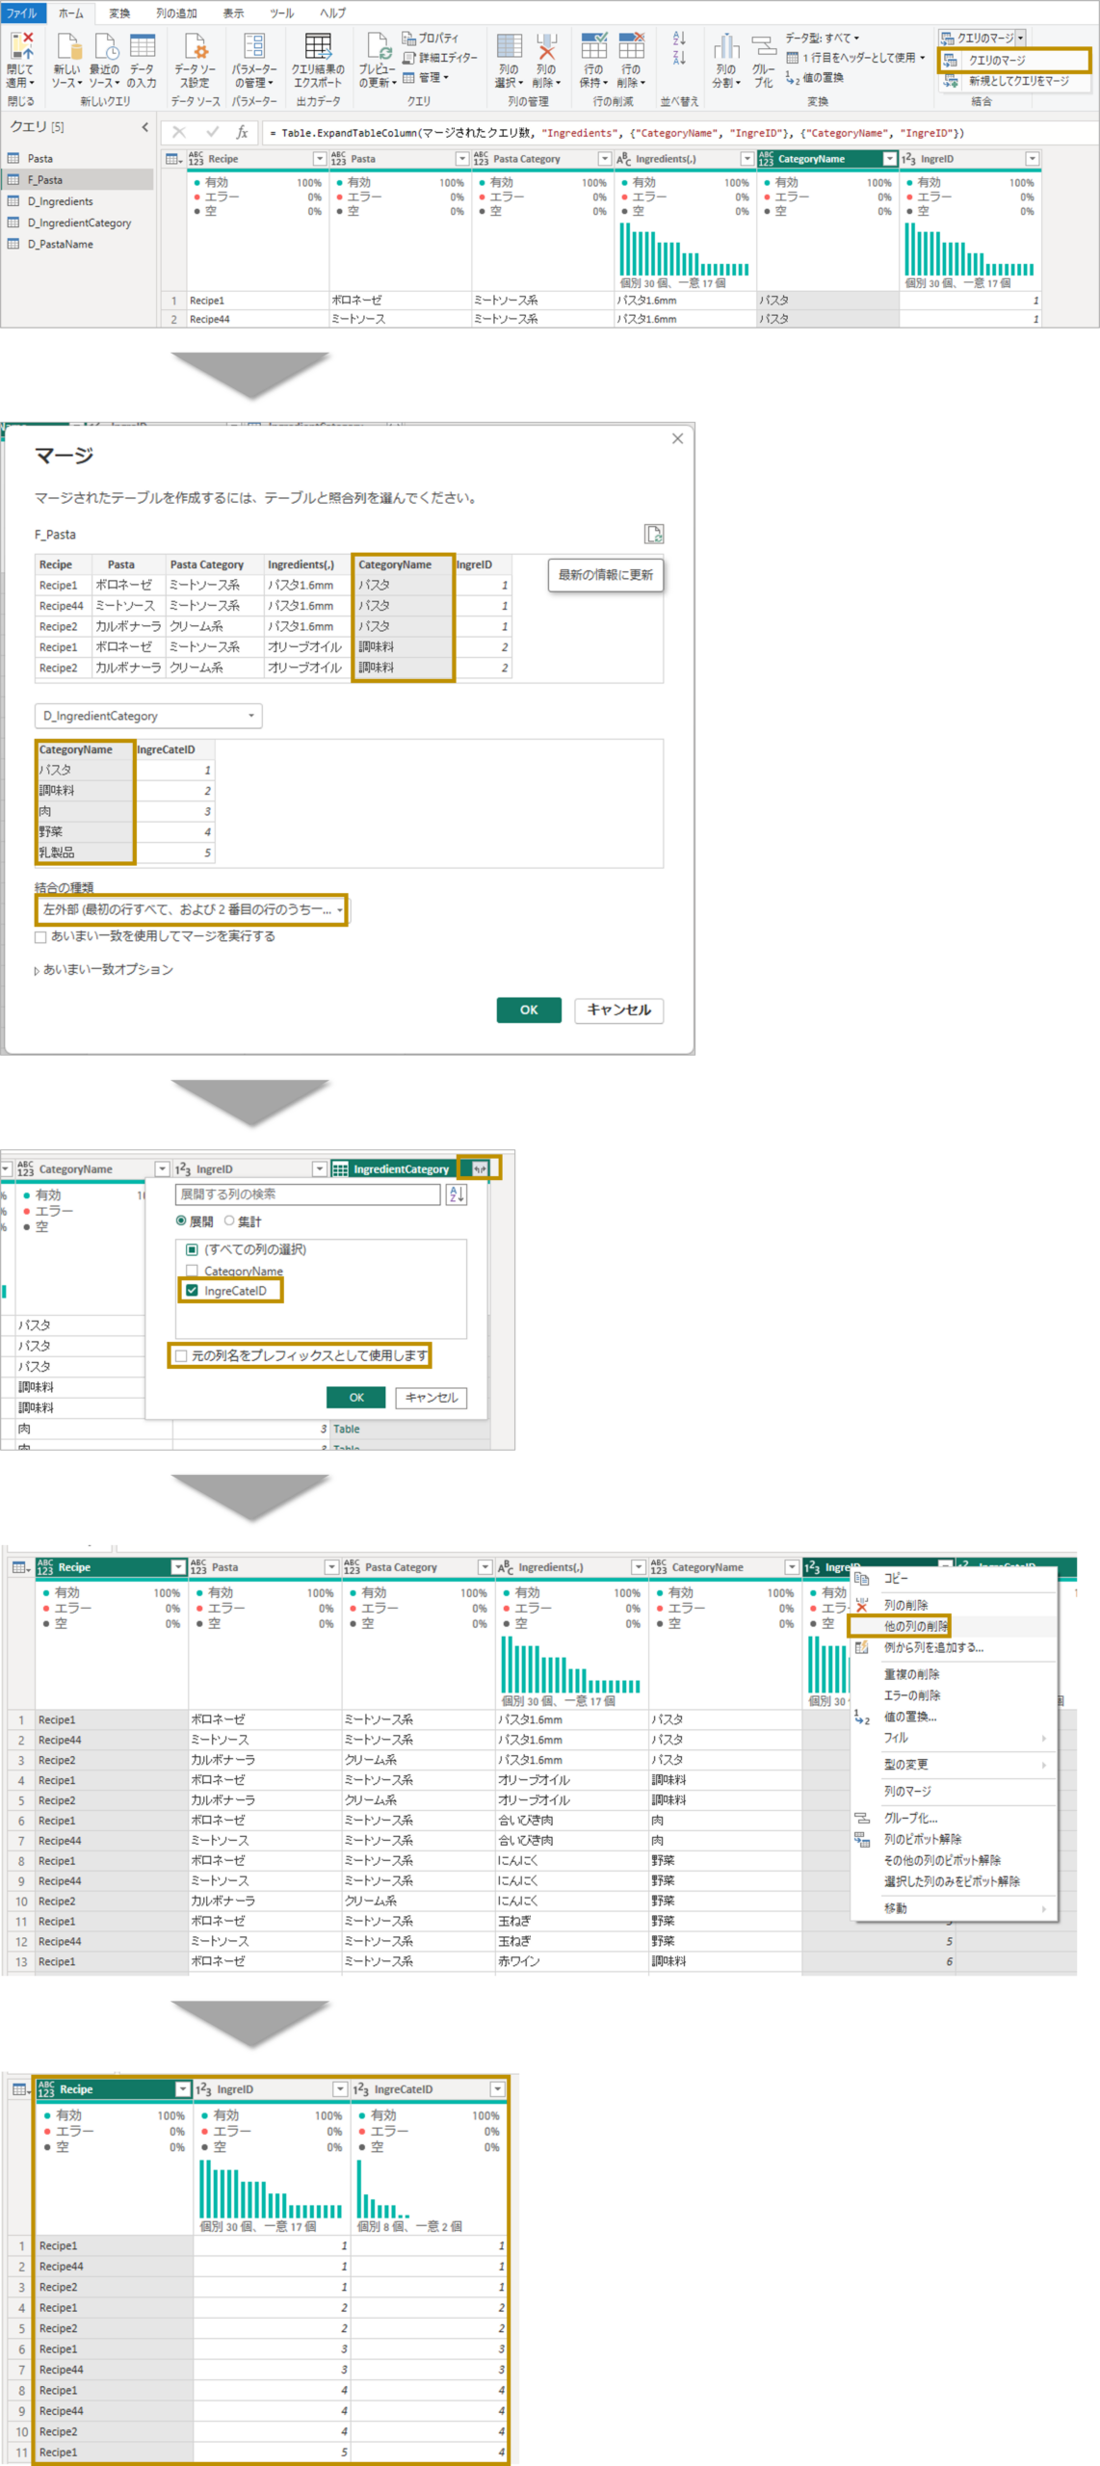The image size is (1100, 2466).
Task: Click 最新の情報に更新 button
Action: tap(605, 575)
